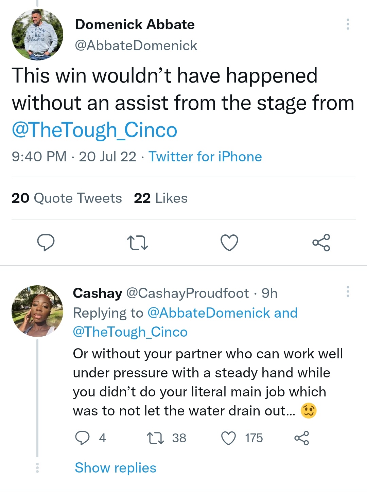Open @TheTough_Cinco mention in main tweet
The image size is (367, 498).
tap(94, 130)
